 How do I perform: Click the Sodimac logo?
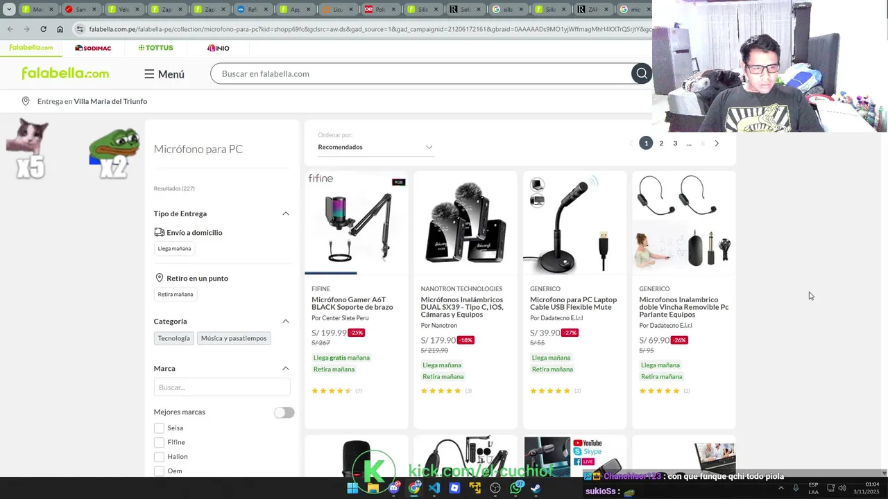click(x=93, y=48)
